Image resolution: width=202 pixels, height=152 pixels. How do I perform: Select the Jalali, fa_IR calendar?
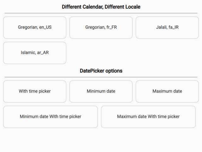pyautogui.click(x=167, y=28)
